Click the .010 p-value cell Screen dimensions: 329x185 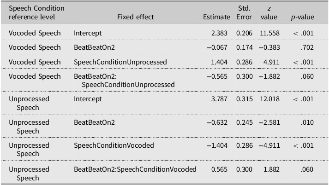coord(307,122)
